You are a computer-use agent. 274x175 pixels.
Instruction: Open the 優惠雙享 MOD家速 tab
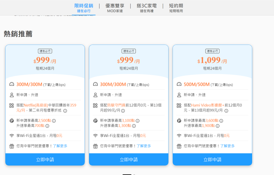(115, 8)
